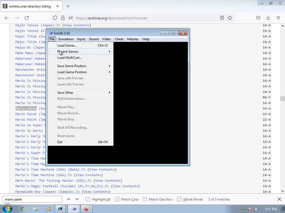The image size is (285, 213).
Task: Click the network tray icon
Action: (x=243, y=209)
